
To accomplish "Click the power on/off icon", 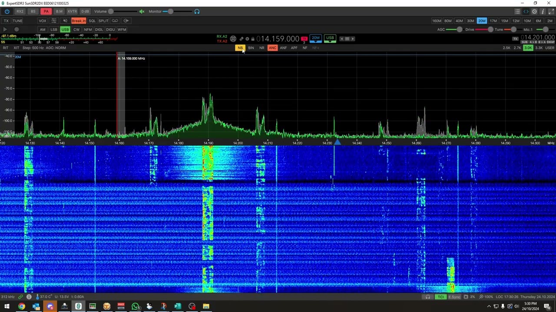I will [x=7, y=11].
